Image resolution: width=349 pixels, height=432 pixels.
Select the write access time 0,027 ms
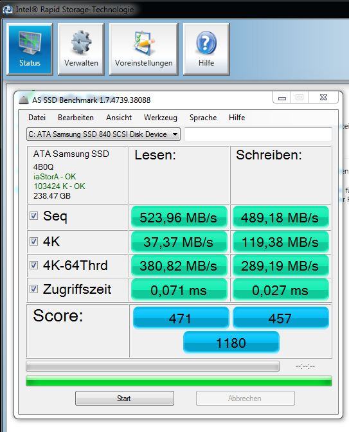coord(281,290)
